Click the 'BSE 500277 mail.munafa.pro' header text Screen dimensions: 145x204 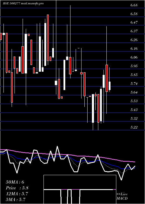coord(23,3)
